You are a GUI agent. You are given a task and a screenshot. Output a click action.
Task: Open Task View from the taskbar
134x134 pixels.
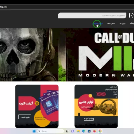(67, 131)
